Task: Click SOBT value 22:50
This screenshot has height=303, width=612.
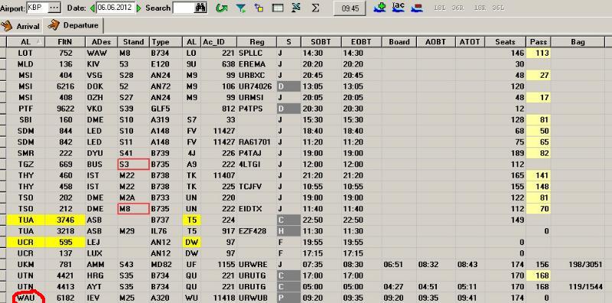Action: (321, 220)
